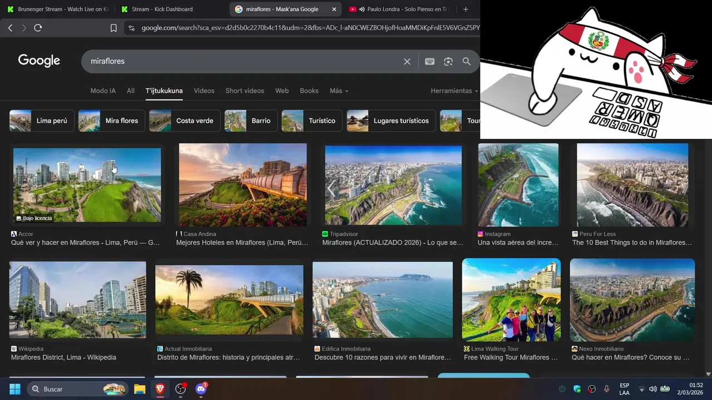
Task: Switch the ESP LAA input language indicator
Action: [x=625, y=389]
